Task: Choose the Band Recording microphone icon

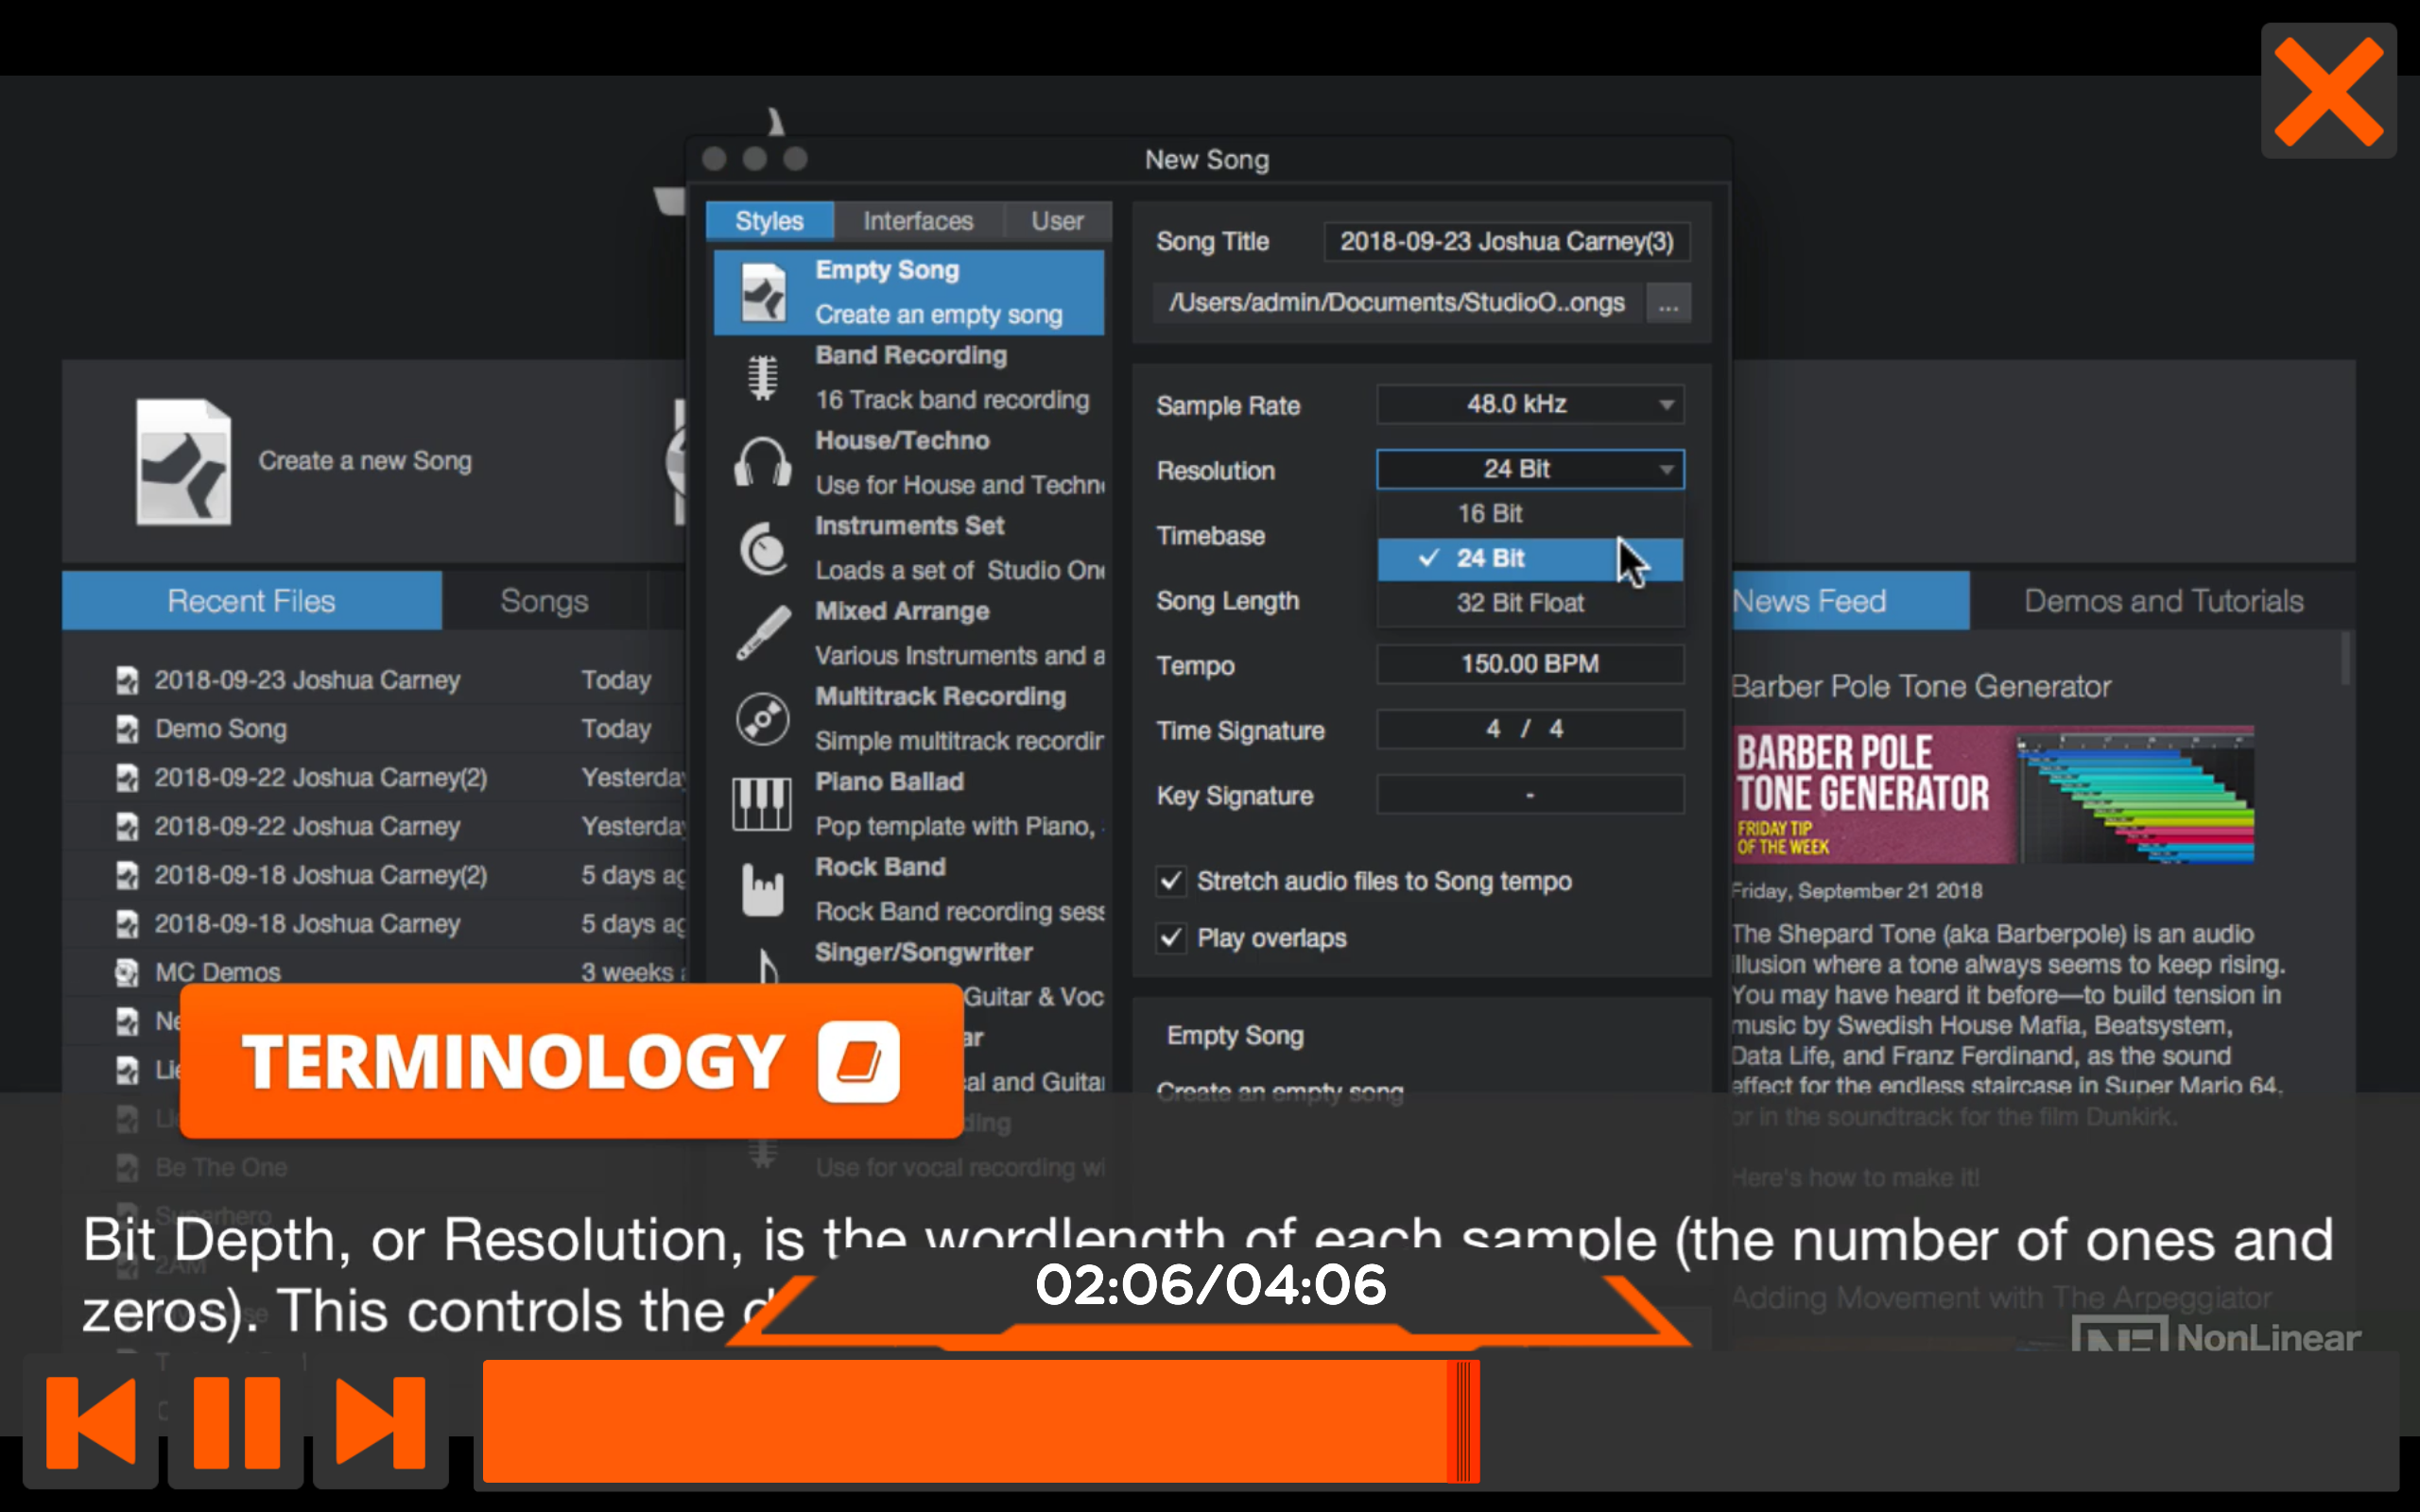Action: click(763, 378)
